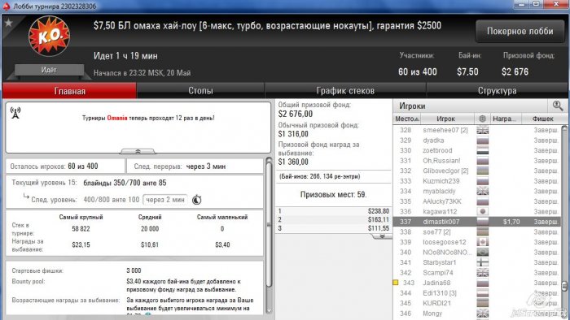570x320 pixels.
Task: Open the Структура tab
Action: pyautogui.click(x=497, y=91)
